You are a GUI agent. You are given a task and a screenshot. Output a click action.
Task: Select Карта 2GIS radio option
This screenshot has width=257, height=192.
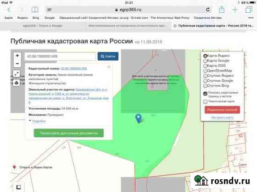coord(205,66)
